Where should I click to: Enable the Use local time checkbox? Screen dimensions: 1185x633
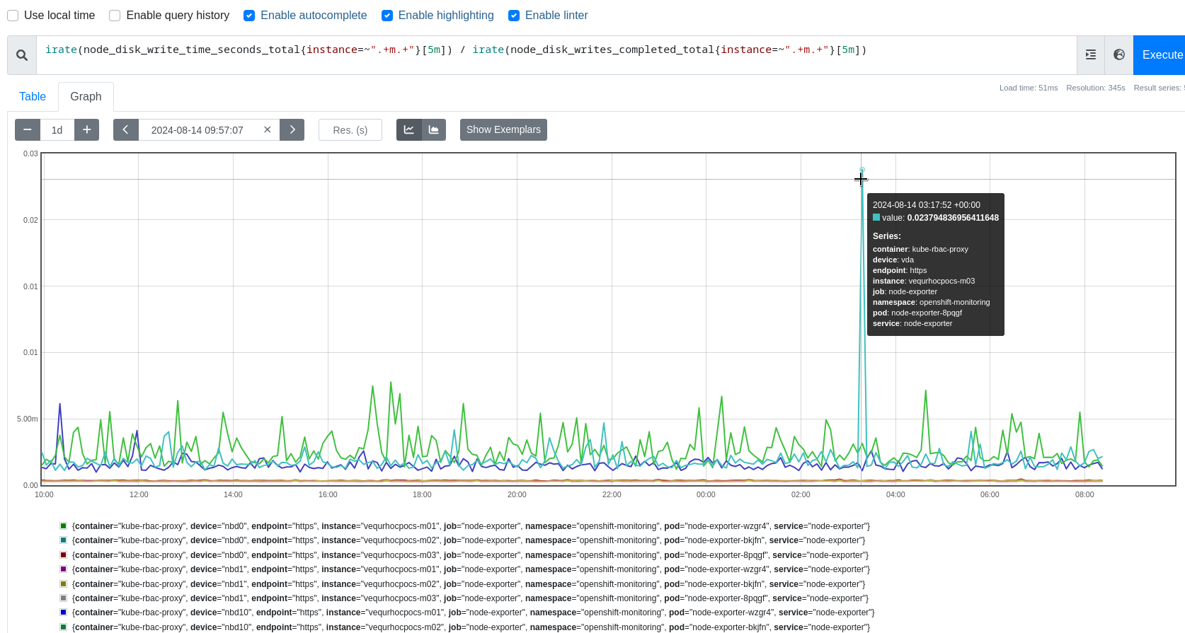[x=13, y=16]
